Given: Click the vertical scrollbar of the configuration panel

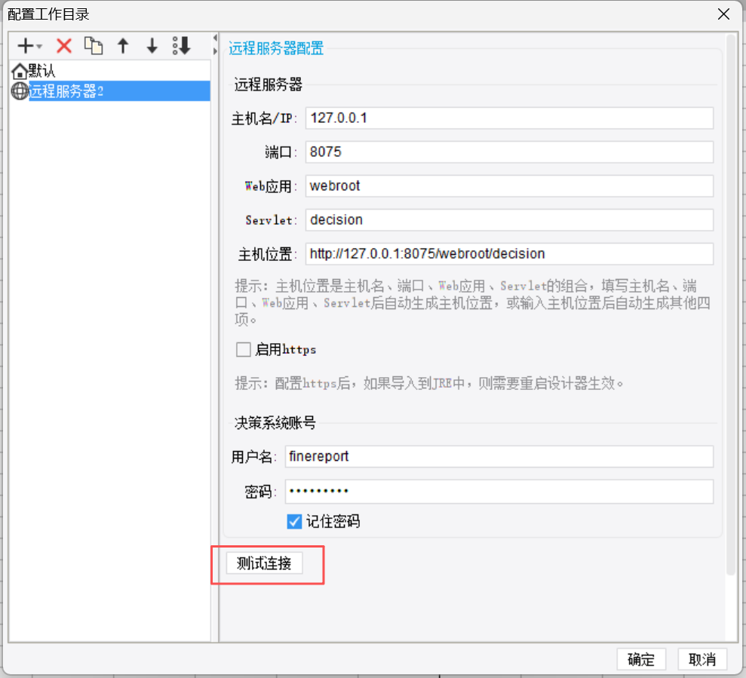Looking at the screenshot, I should point(730,302).
